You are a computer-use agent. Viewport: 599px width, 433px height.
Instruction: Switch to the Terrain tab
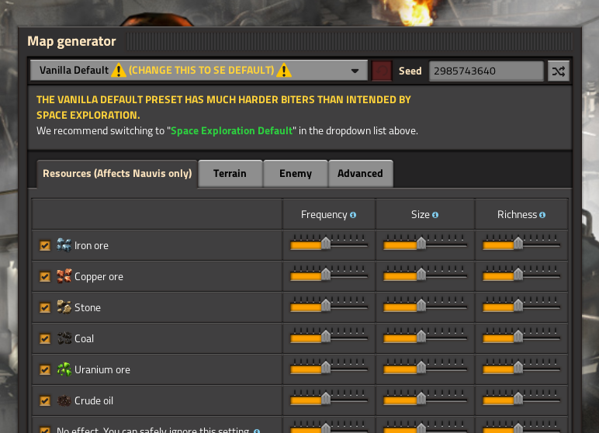(230, 174)
